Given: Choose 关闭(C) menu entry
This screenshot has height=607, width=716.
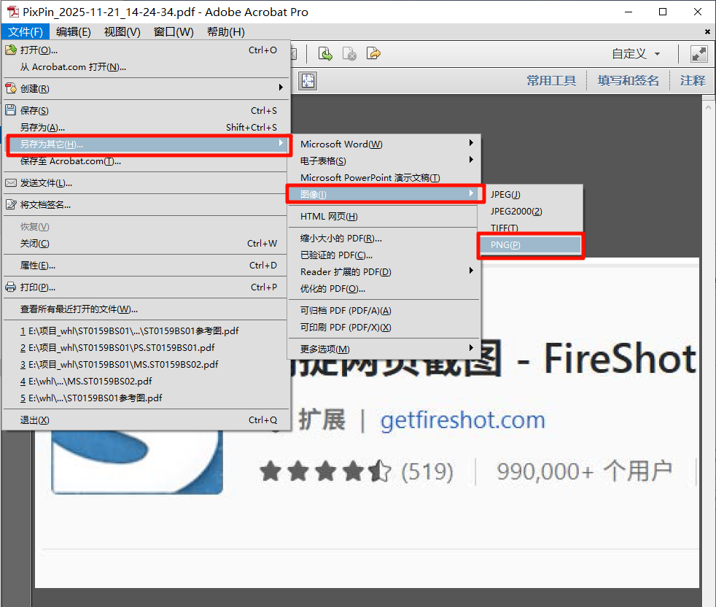Looking at the screenshot, I should pyautogui.click(x=146, y=244).
